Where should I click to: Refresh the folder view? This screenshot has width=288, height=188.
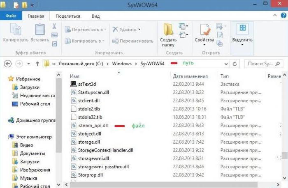point(235,64)
